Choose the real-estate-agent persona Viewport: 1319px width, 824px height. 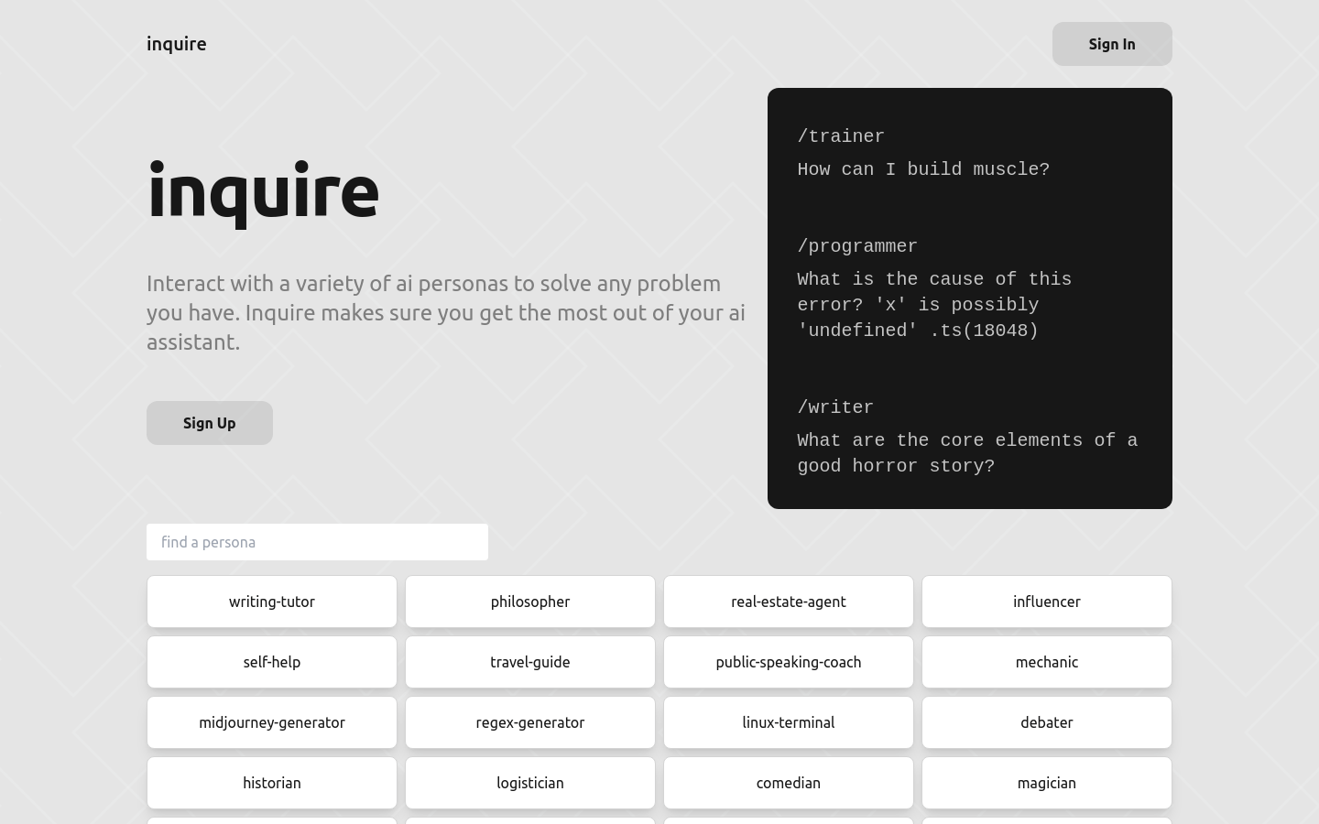pyautogui.click(x=789, y=602)
